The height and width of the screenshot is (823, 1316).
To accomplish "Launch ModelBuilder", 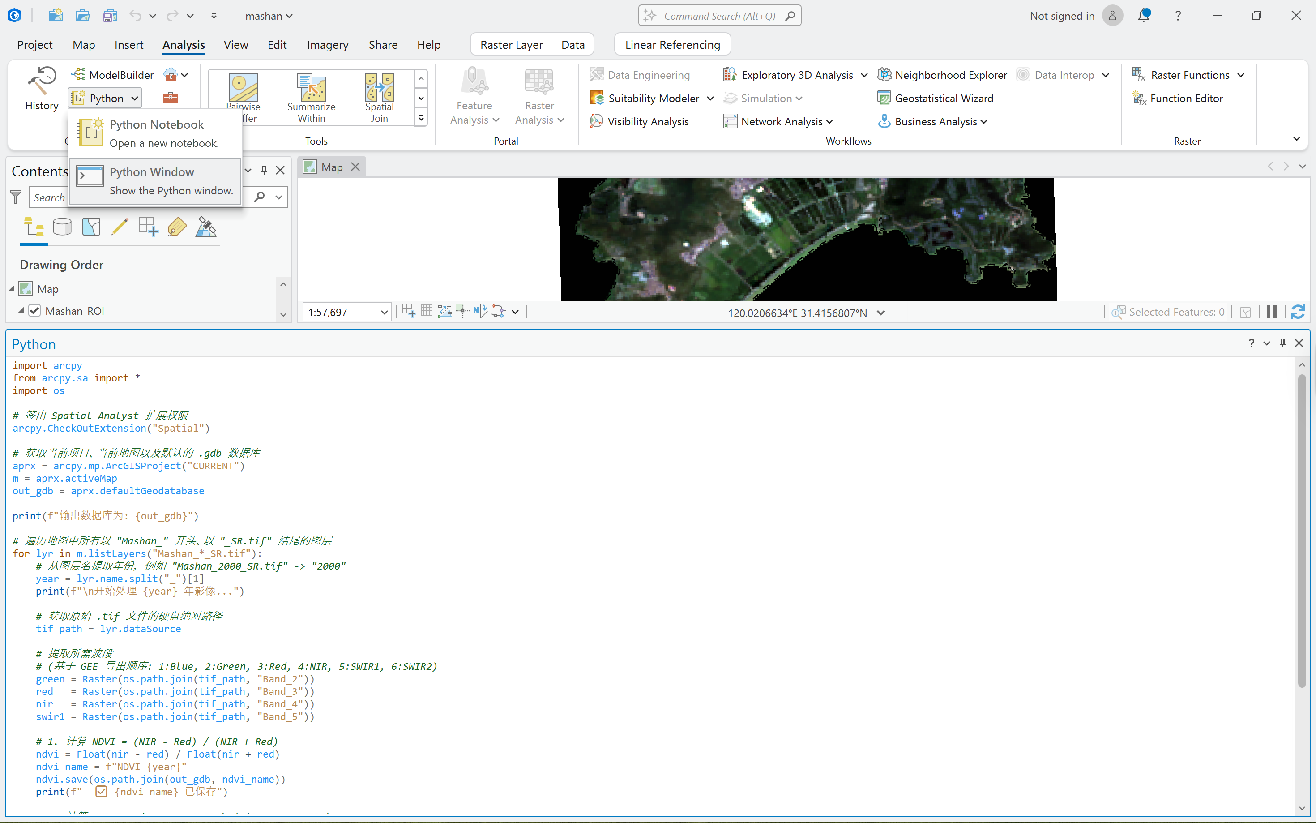I will pyautogui.click(x=113, y=75).
